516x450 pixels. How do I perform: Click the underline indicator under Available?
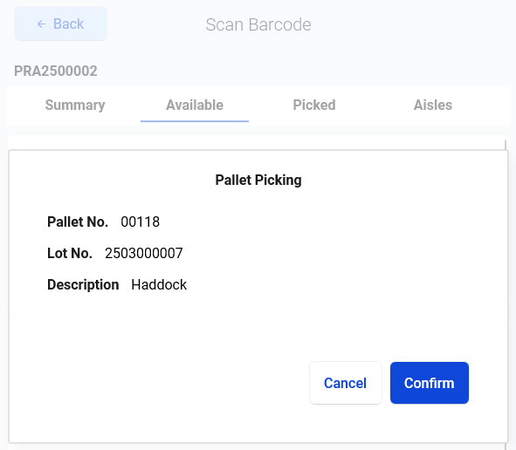click(x=195, y=121)
